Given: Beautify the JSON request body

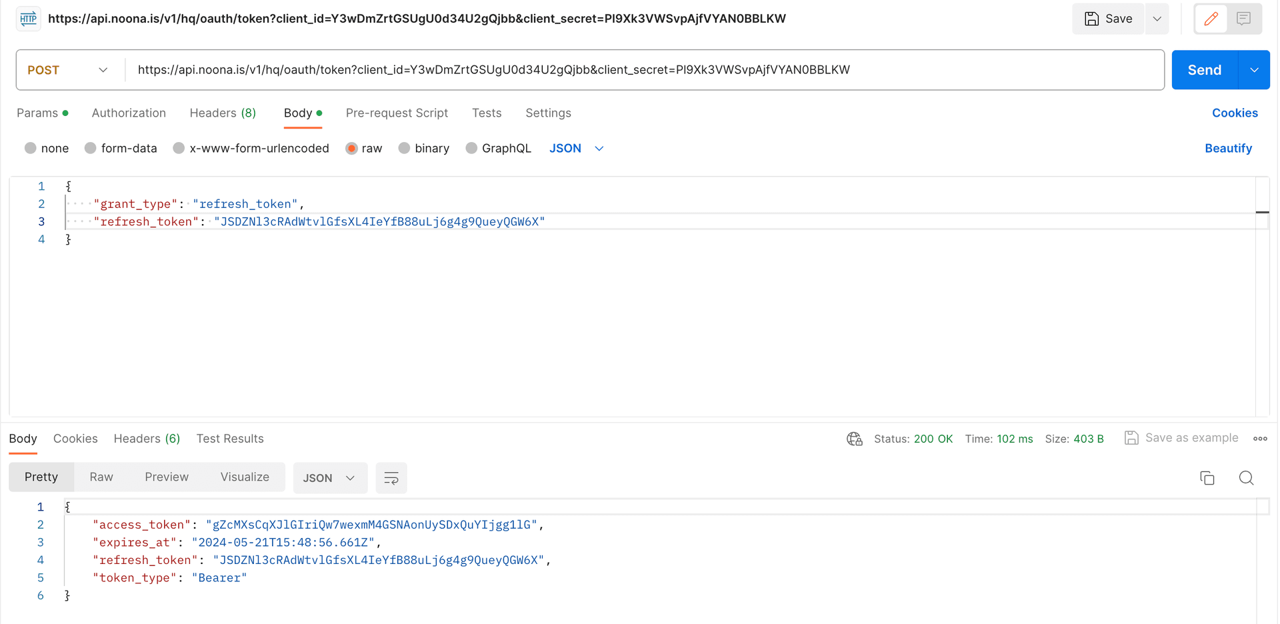Looking at the screenshot, I should click(1228, 148).
